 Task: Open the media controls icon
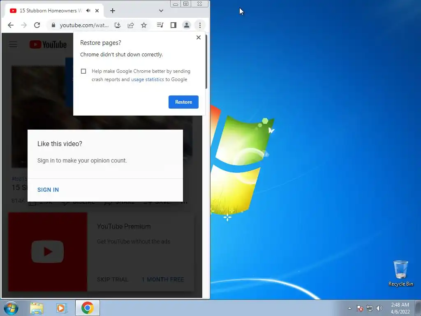tap(160, 25)
